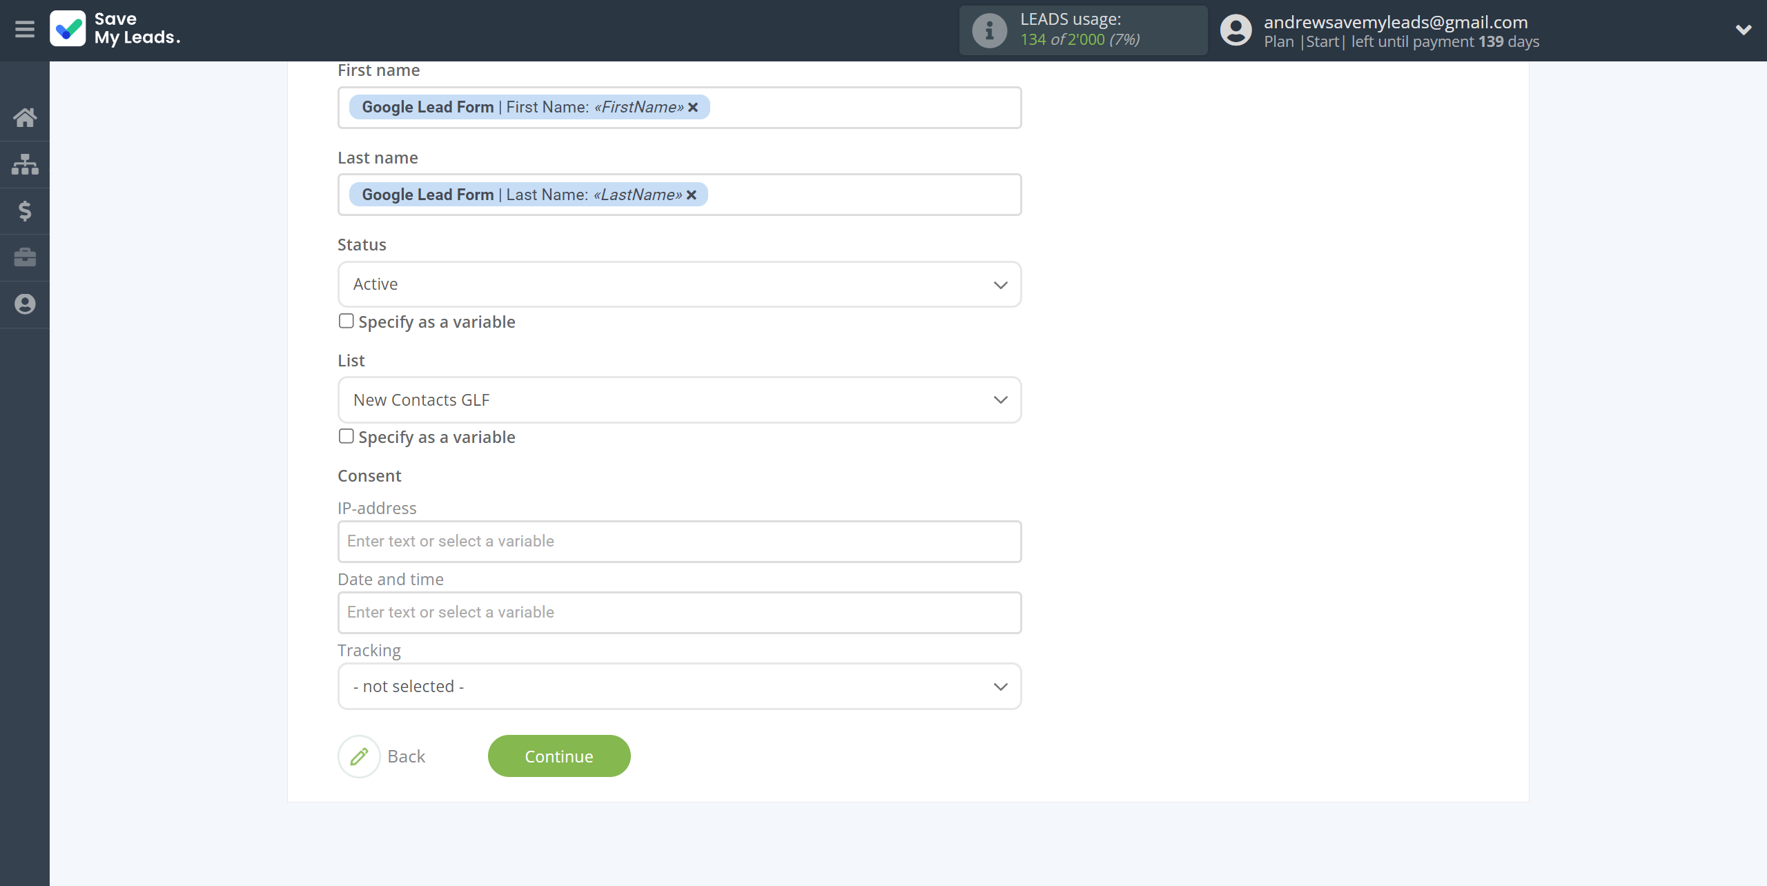
Task: Click the Back text link
Action: point(406,756)
